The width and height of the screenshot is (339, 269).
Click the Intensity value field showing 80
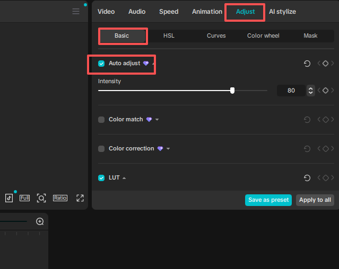coord(291,91)
